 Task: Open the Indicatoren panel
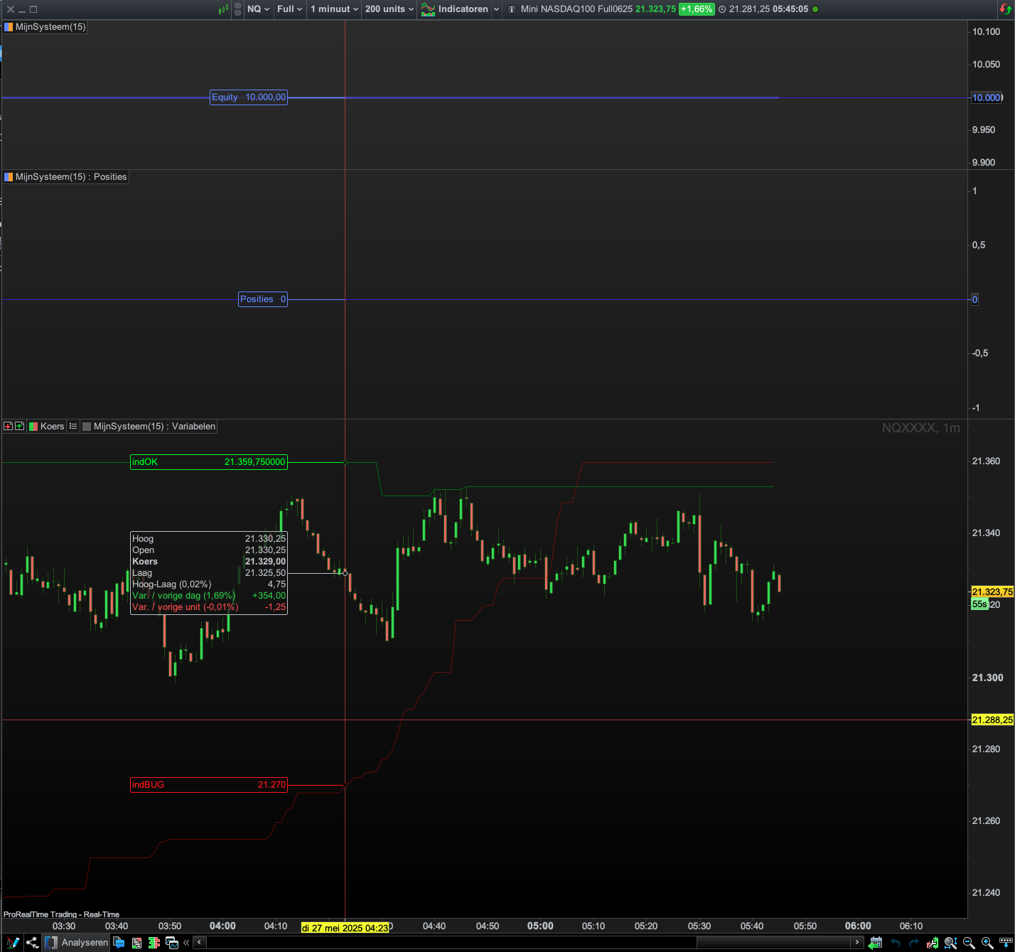click(x=455, y=9)
